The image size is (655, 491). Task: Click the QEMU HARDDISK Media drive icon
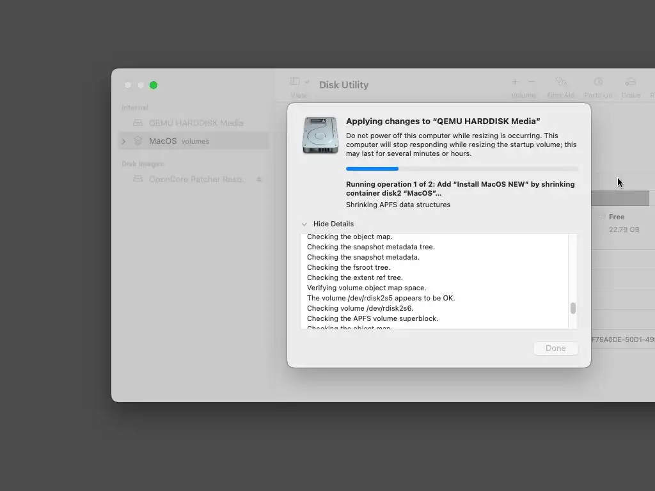138,123
